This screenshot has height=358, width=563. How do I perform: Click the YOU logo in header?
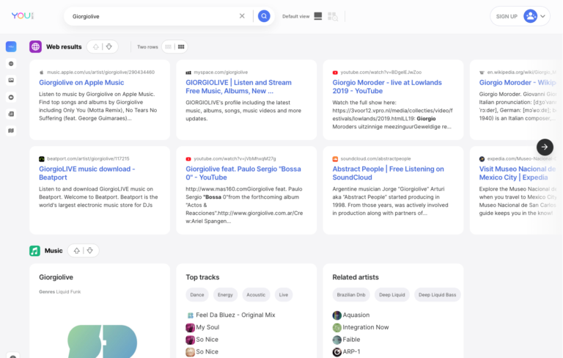[x=22, y=16]
